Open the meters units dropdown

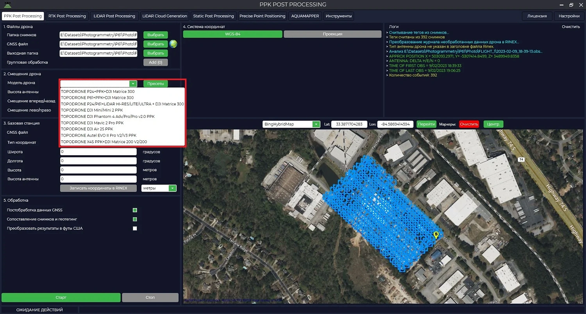point(172,188)
